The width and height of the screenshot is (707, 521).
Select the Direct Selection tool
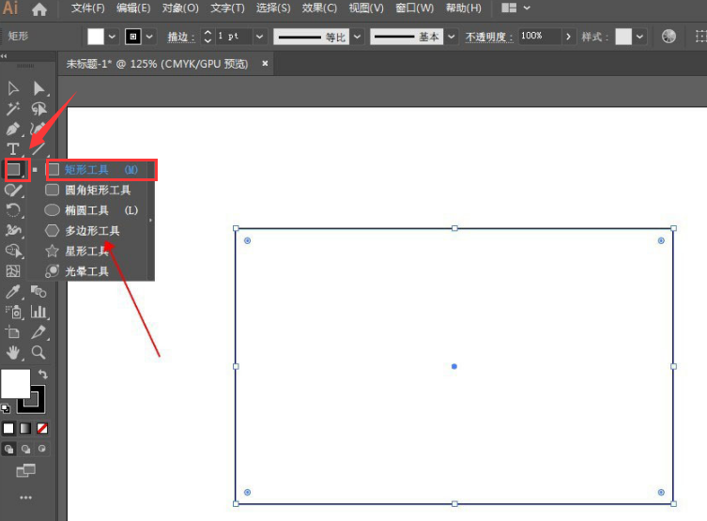click(x=38, y=88)
